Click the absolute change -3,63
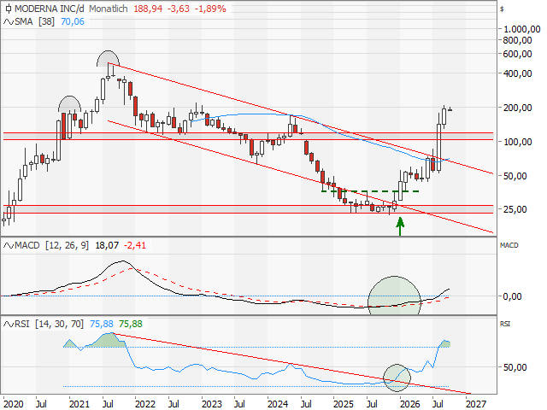This screenshot has height=410, width=547. [x=179, y=9]
